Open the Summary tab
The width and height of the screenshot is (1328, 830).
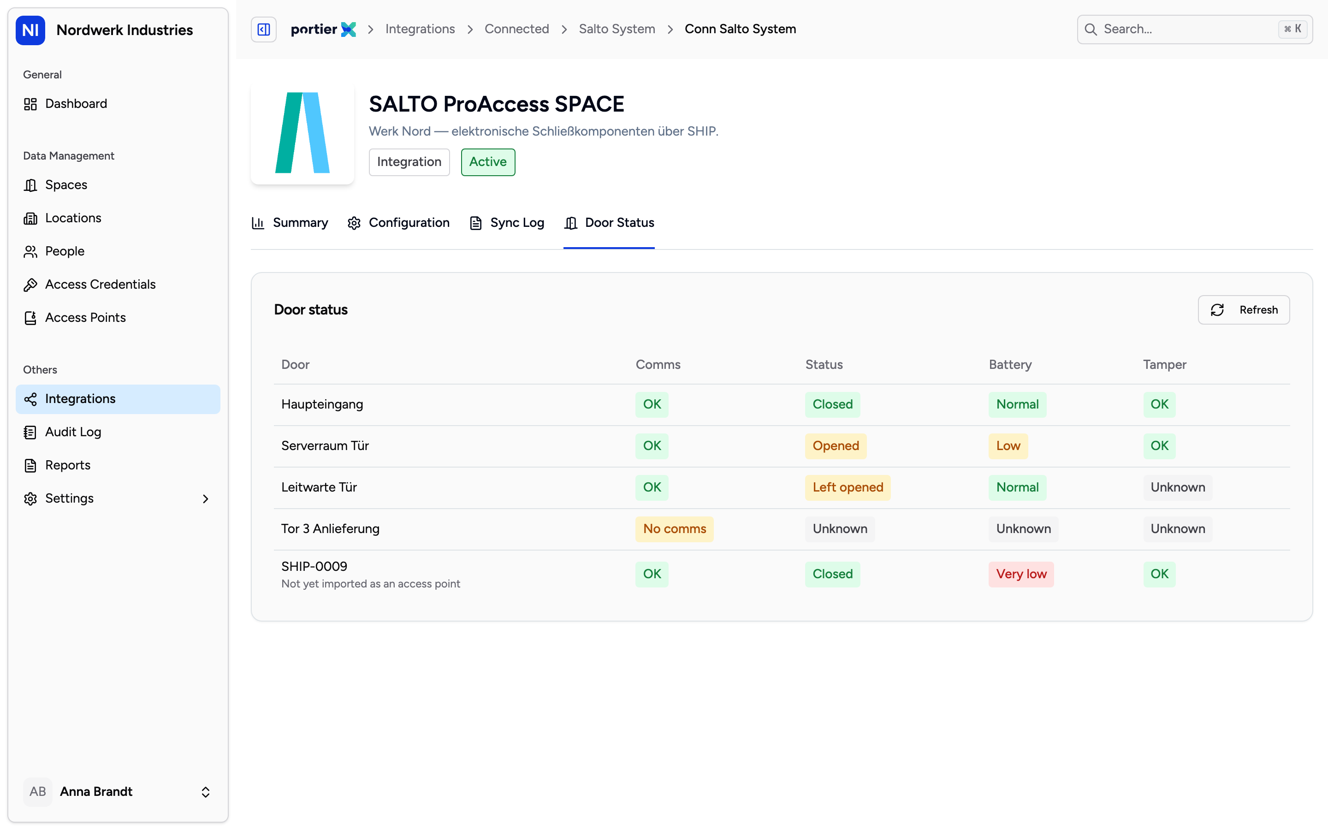290,223
